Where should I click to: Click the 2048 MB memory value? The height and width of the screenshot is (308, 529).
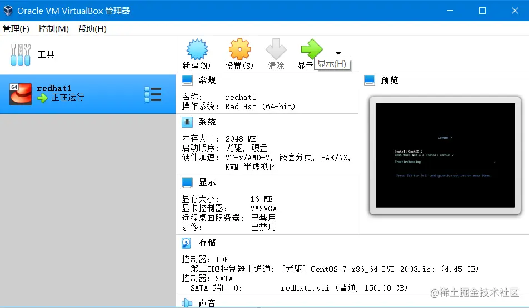click(x=241, y=139)
